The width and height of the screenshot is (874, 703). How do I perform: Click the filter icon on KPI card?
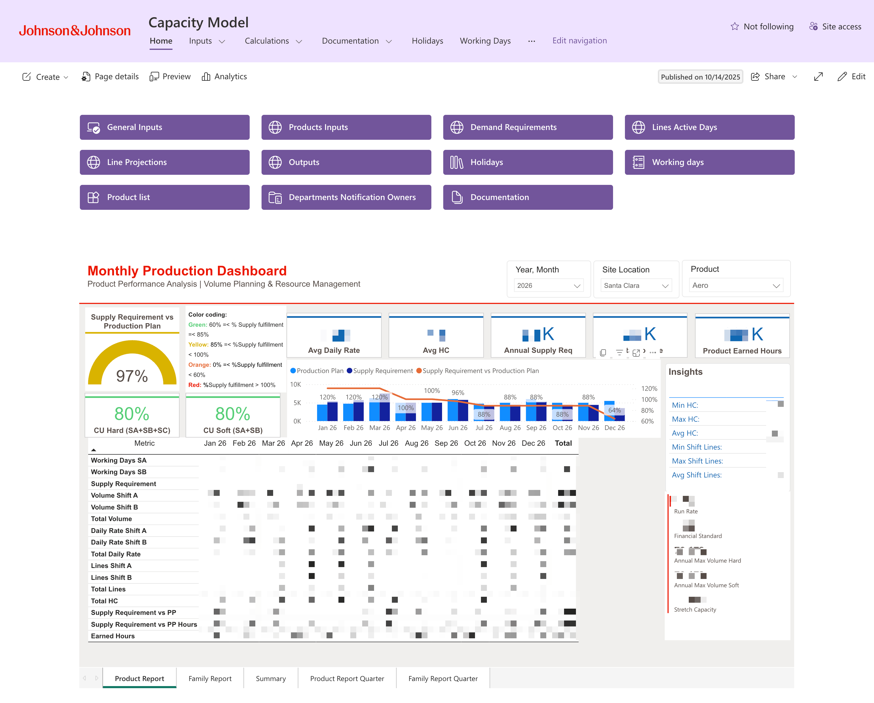tap(619, 353)
